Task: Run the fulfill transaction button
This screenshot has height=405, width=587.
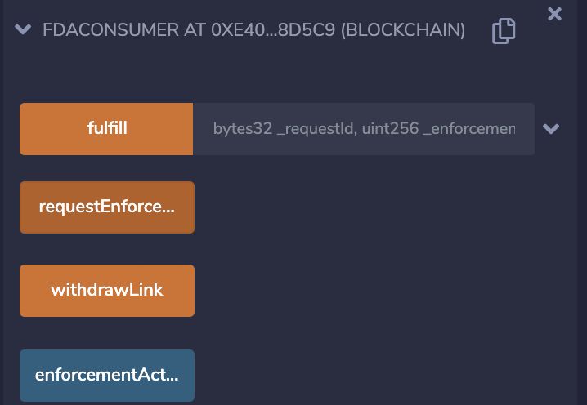Action: [x=107, y=129]
